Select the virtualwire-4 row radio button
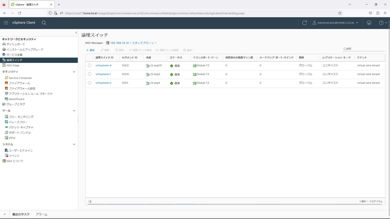Viewport: 390px width, 219px height. [x=90, y=66]
